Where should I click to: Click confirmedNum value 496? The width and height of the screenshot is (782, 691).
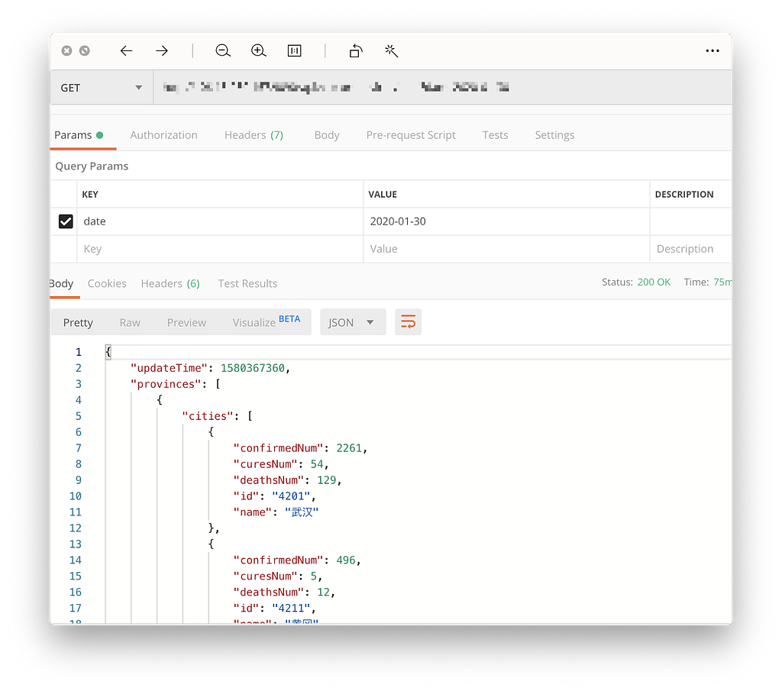[x=346, y=560]
